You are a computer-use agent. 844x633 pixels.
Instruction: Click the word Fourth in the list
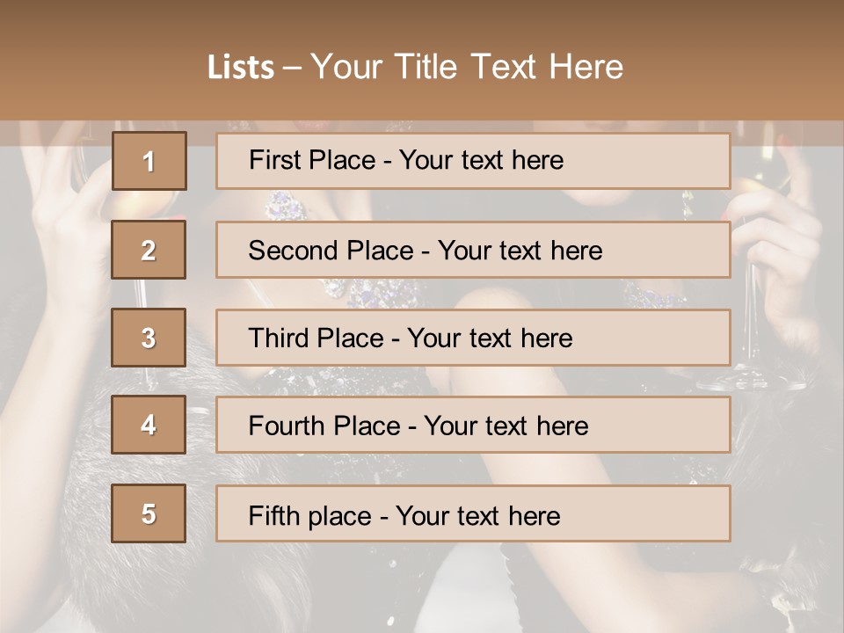tap(287, 426)
